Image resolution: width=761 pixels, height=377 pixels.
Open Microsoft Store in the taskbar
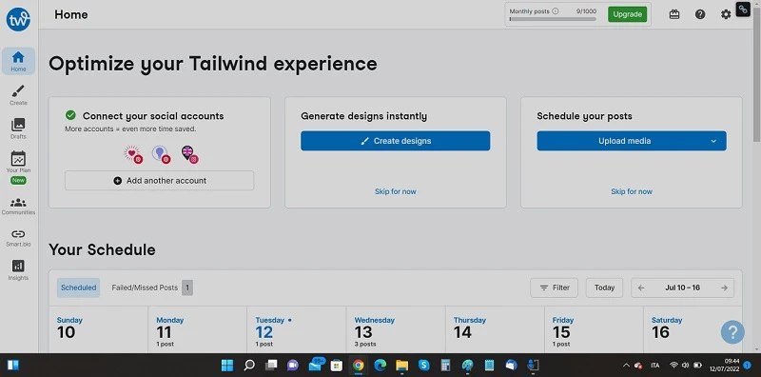[x=337, y=366]
